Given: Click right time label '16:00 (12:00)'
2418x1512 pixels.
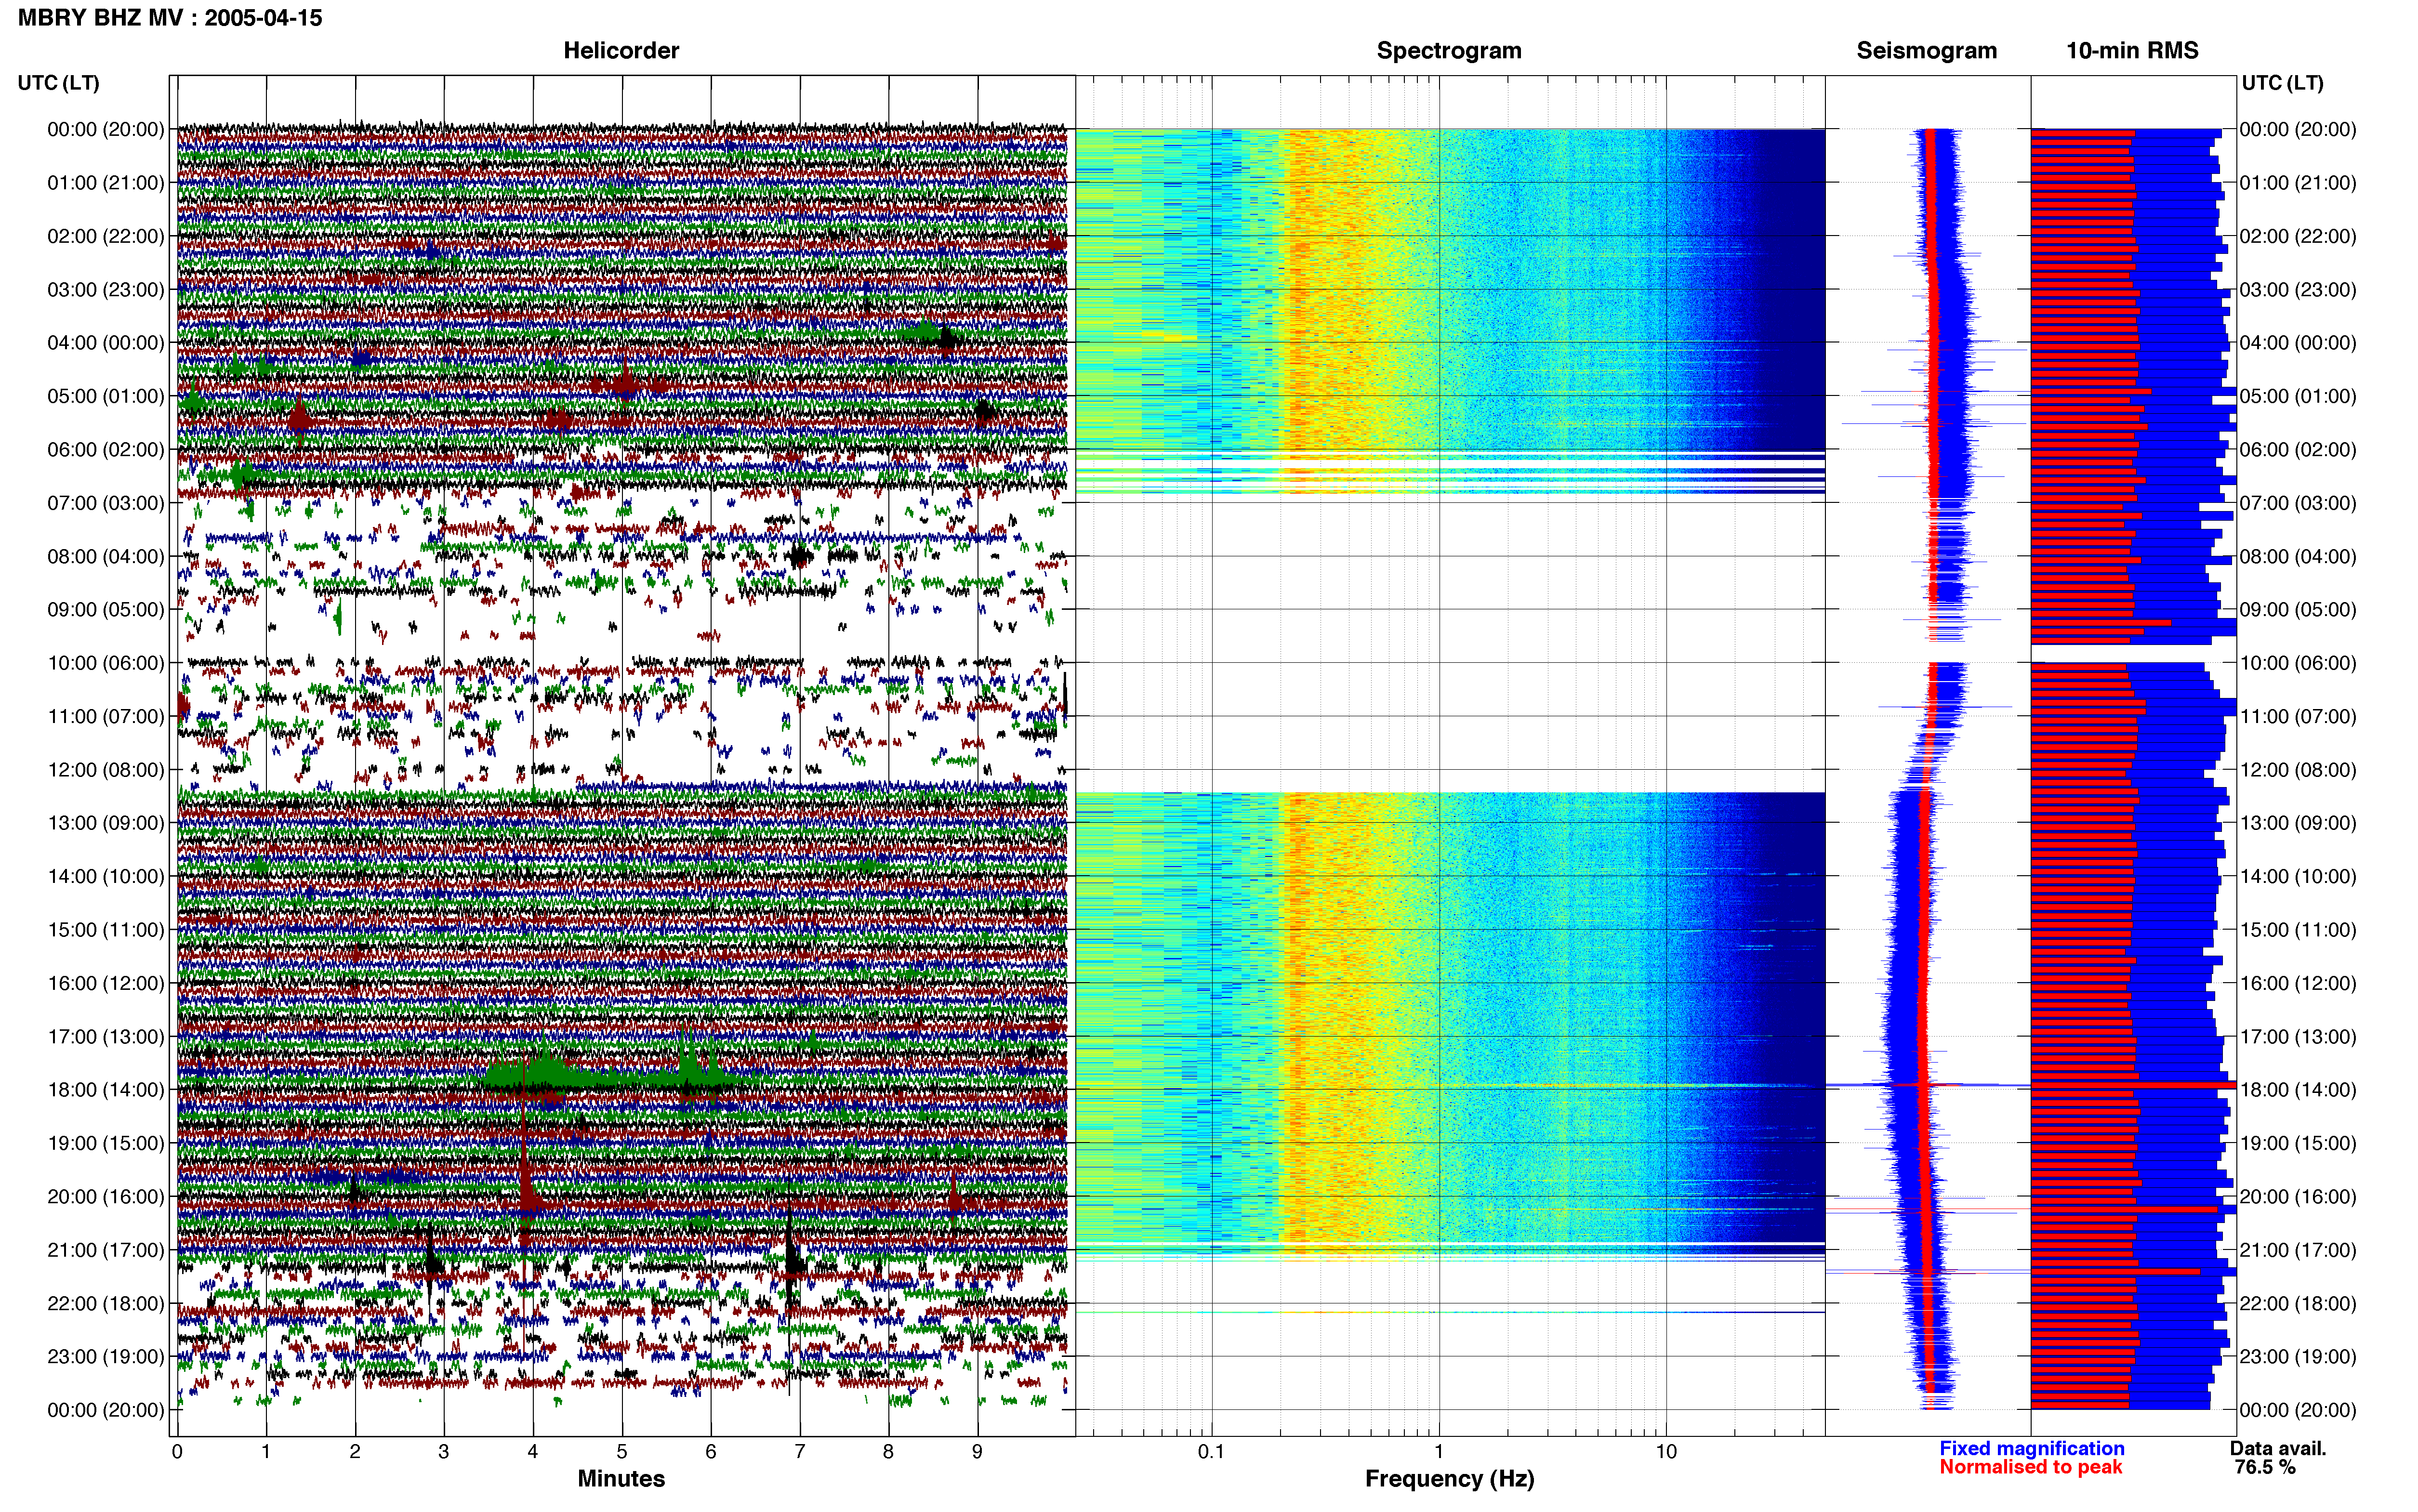Looking at the screenshot, I should pos(2298,983).
